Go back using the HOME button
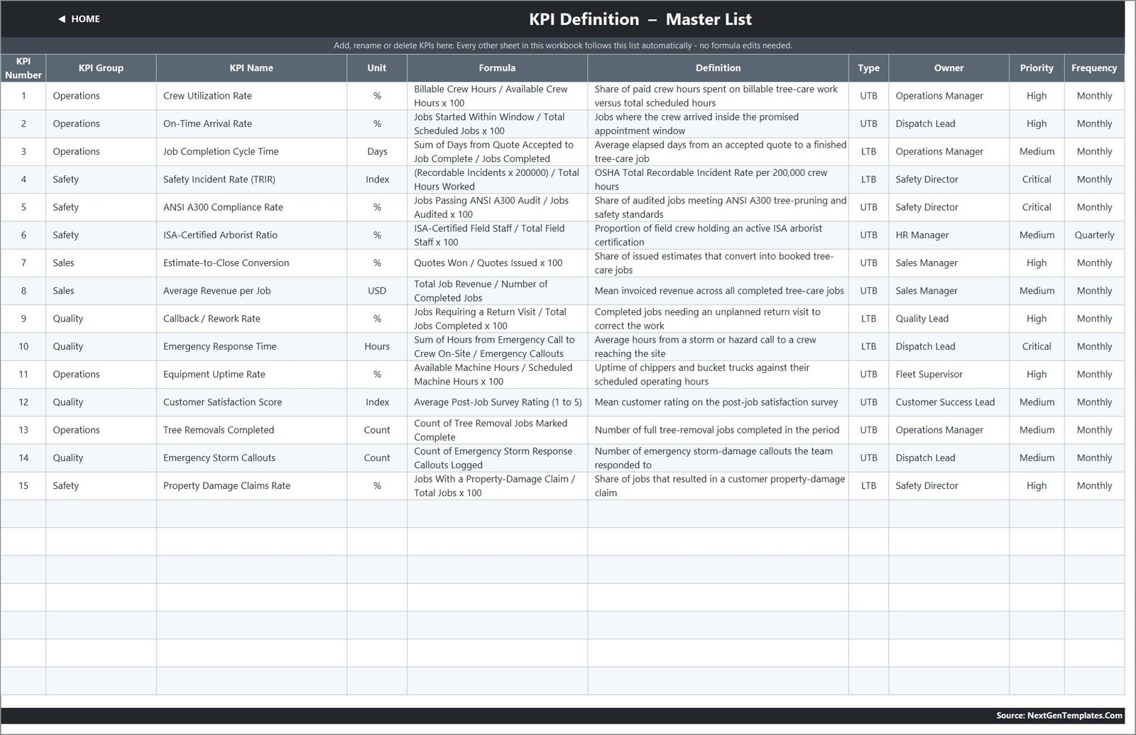This screenshot has height=735, width=1136. coord(79,19)
